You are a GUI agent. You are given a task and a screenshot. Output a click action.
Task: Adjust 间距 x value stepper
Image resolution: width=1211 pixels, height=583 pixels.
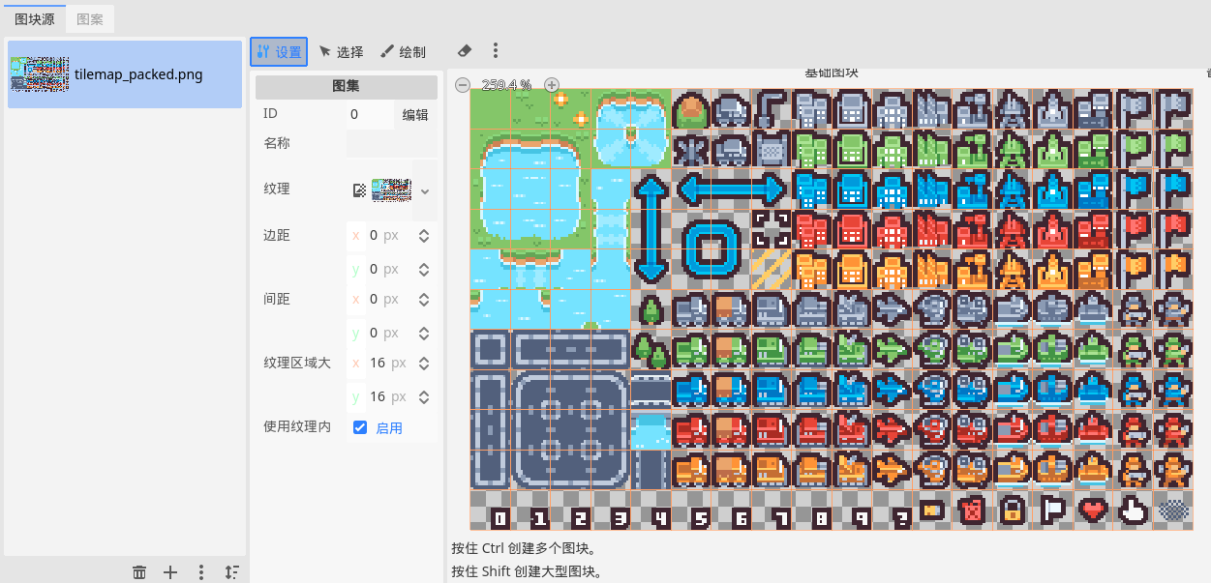point(423,299)
